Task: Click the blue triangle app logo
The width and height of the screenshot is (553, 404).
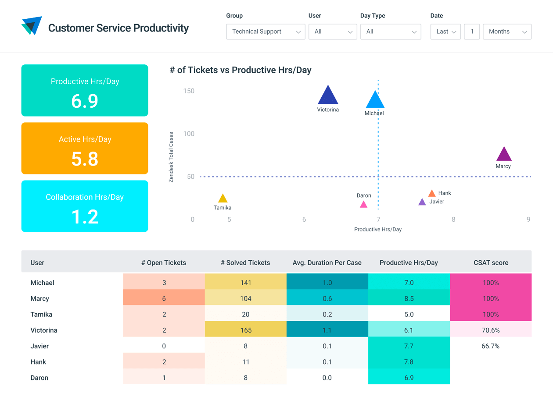Action: click(x=32, y=26)
